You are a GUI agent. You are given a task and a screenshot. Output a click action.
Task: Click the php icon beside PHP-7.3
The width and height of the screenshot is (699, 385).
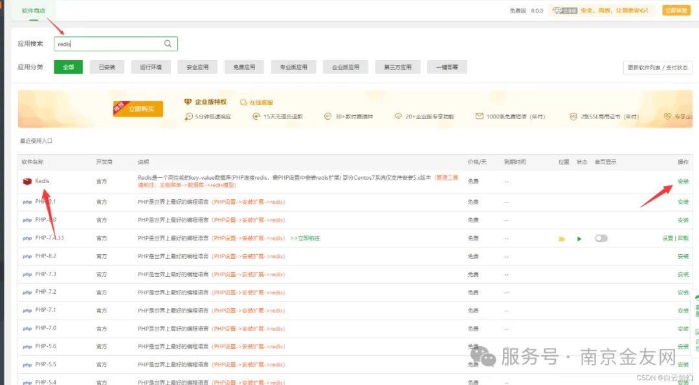[x=27, y=274]
